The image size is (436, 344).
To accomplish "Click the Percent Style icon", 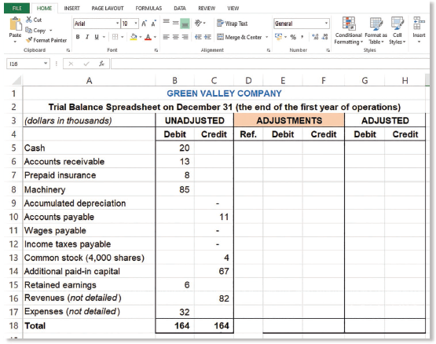I will (x=293, y=37).
